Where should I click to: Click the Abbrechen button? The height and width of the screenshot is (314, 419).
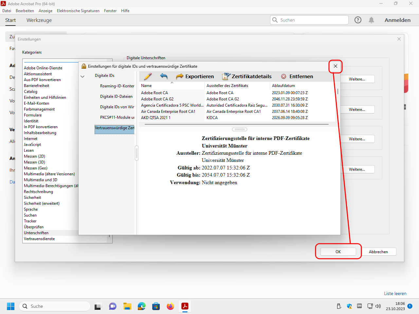(378, 252)
